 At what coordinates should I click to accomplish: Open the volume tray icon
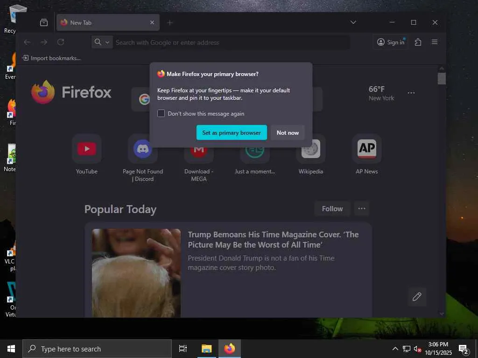click(x=417, y=349)
